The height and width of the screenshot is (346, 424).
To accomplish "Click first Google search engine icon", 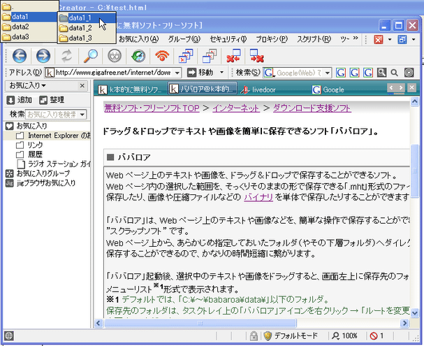I will [x=341, y=73].
